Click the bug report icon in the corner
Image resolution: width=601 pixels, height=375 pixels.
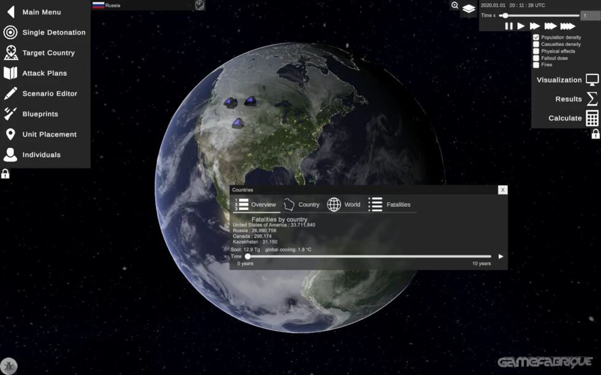coord(9,366)
